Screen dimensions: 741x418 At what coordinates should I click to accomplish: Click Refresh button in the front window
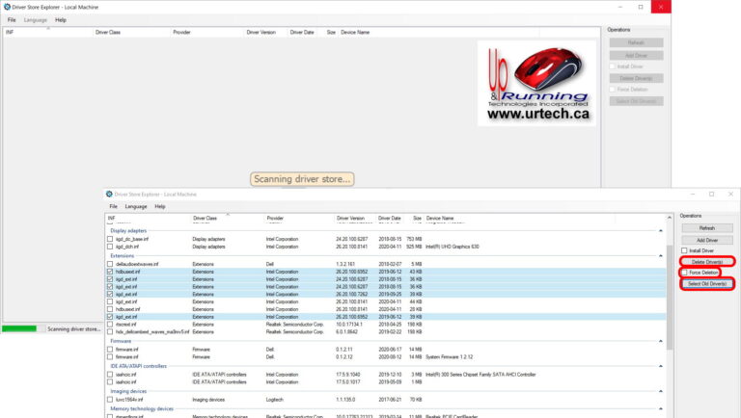tap(707, 228)
